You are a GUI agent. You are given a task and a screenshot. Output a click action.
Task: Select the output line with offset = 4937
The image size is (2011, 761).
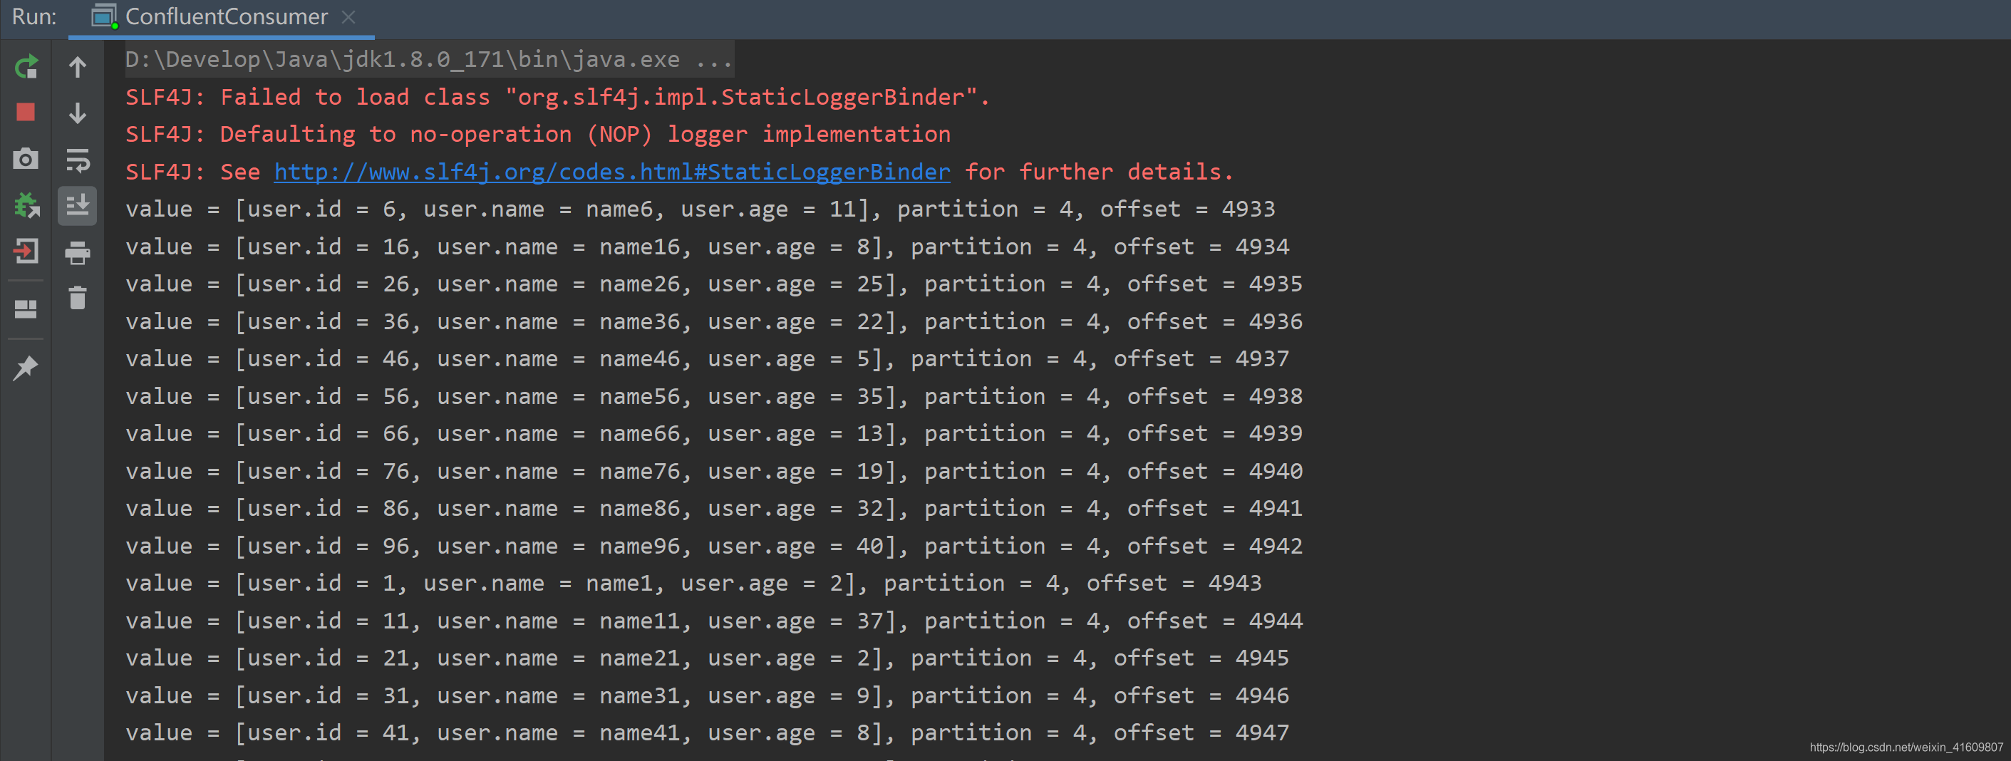(708, 359)
